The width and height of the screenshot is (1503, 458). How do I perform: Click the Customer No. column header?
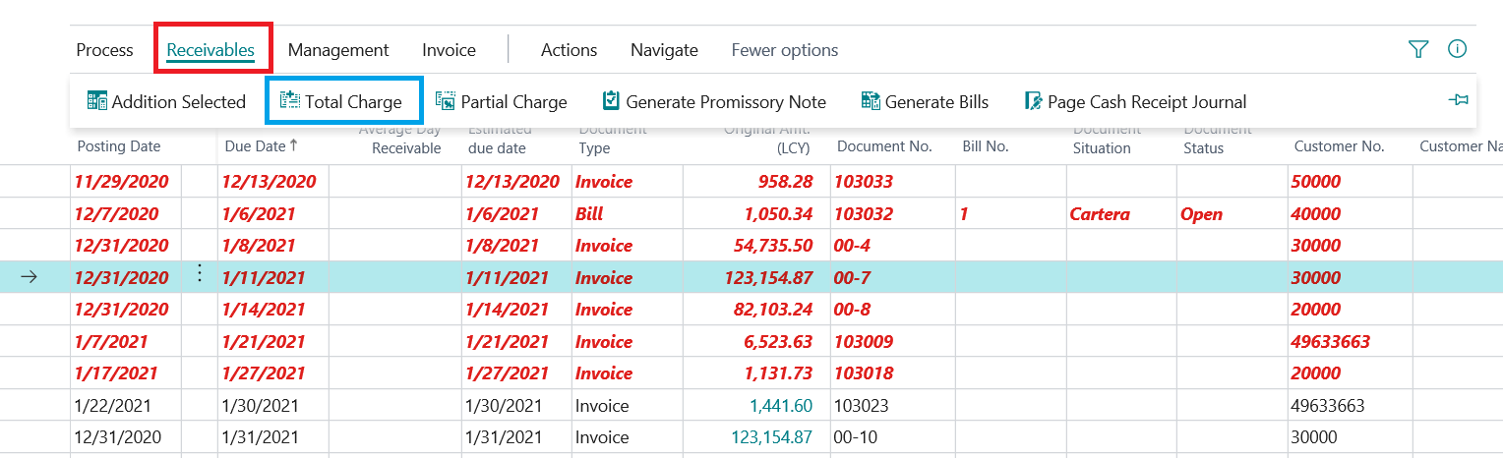click(x=1339, y=146)
